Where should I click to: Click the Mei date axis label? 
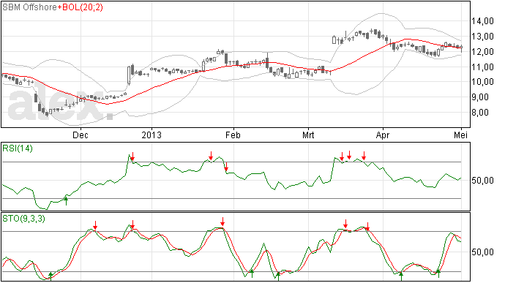(x=460, y=135)
